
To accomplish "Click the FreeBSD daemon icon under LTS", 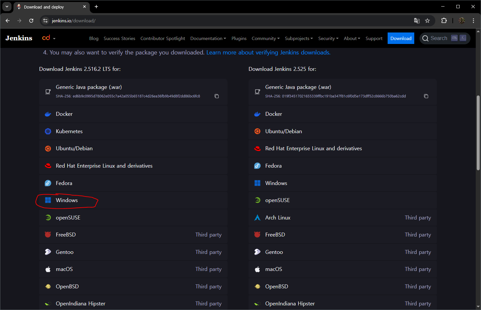I will (48, 235).
